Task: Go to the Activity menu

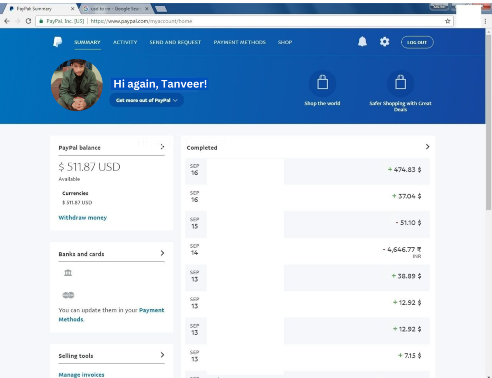Action: click(125, 42)
